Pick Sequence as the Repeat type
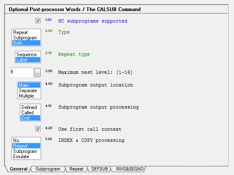The width and height of the screenshot is (234, 175). pos(28,55)
